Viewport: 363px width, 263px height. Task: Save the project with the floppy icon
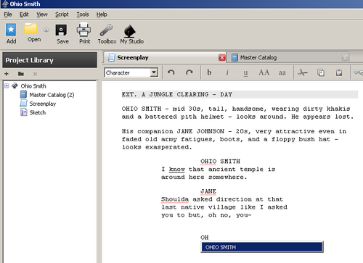pos(61,30)
